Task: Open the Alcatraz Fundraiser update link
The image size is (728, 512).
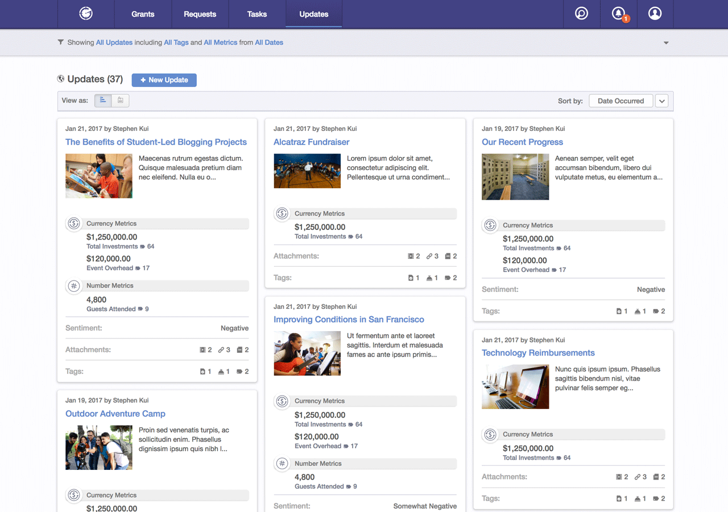Action: pyautogui.click(x=311, y=142)
